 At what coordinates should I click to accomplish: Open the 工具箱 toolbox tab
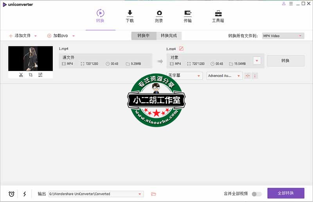point(218,16)
